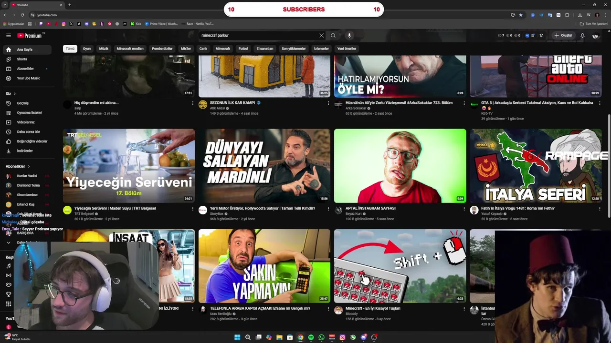Open Kick bookmark in bookmarks bar
The height and width of the screenshot is (343, 611).
click(x=136, y=24)
